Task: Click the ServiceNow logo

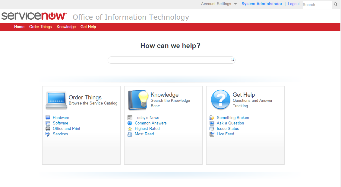Action: pyautogui.click(x=34, y=16)
